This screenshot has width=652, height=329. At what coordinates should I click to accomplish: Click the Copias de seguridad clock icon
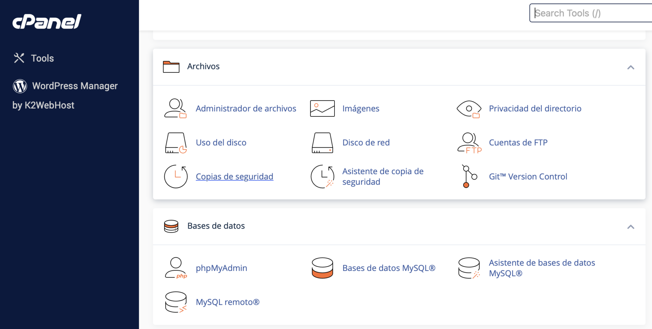click(176, 177)
